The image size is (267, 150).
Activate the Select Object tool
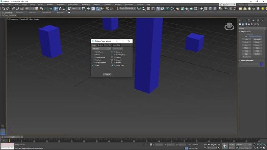coord(37,9)
